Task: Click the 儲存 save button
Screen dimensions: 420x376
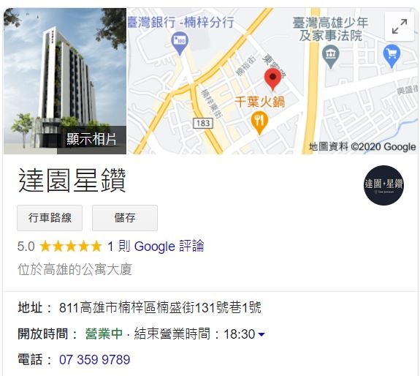Action: 125,218
